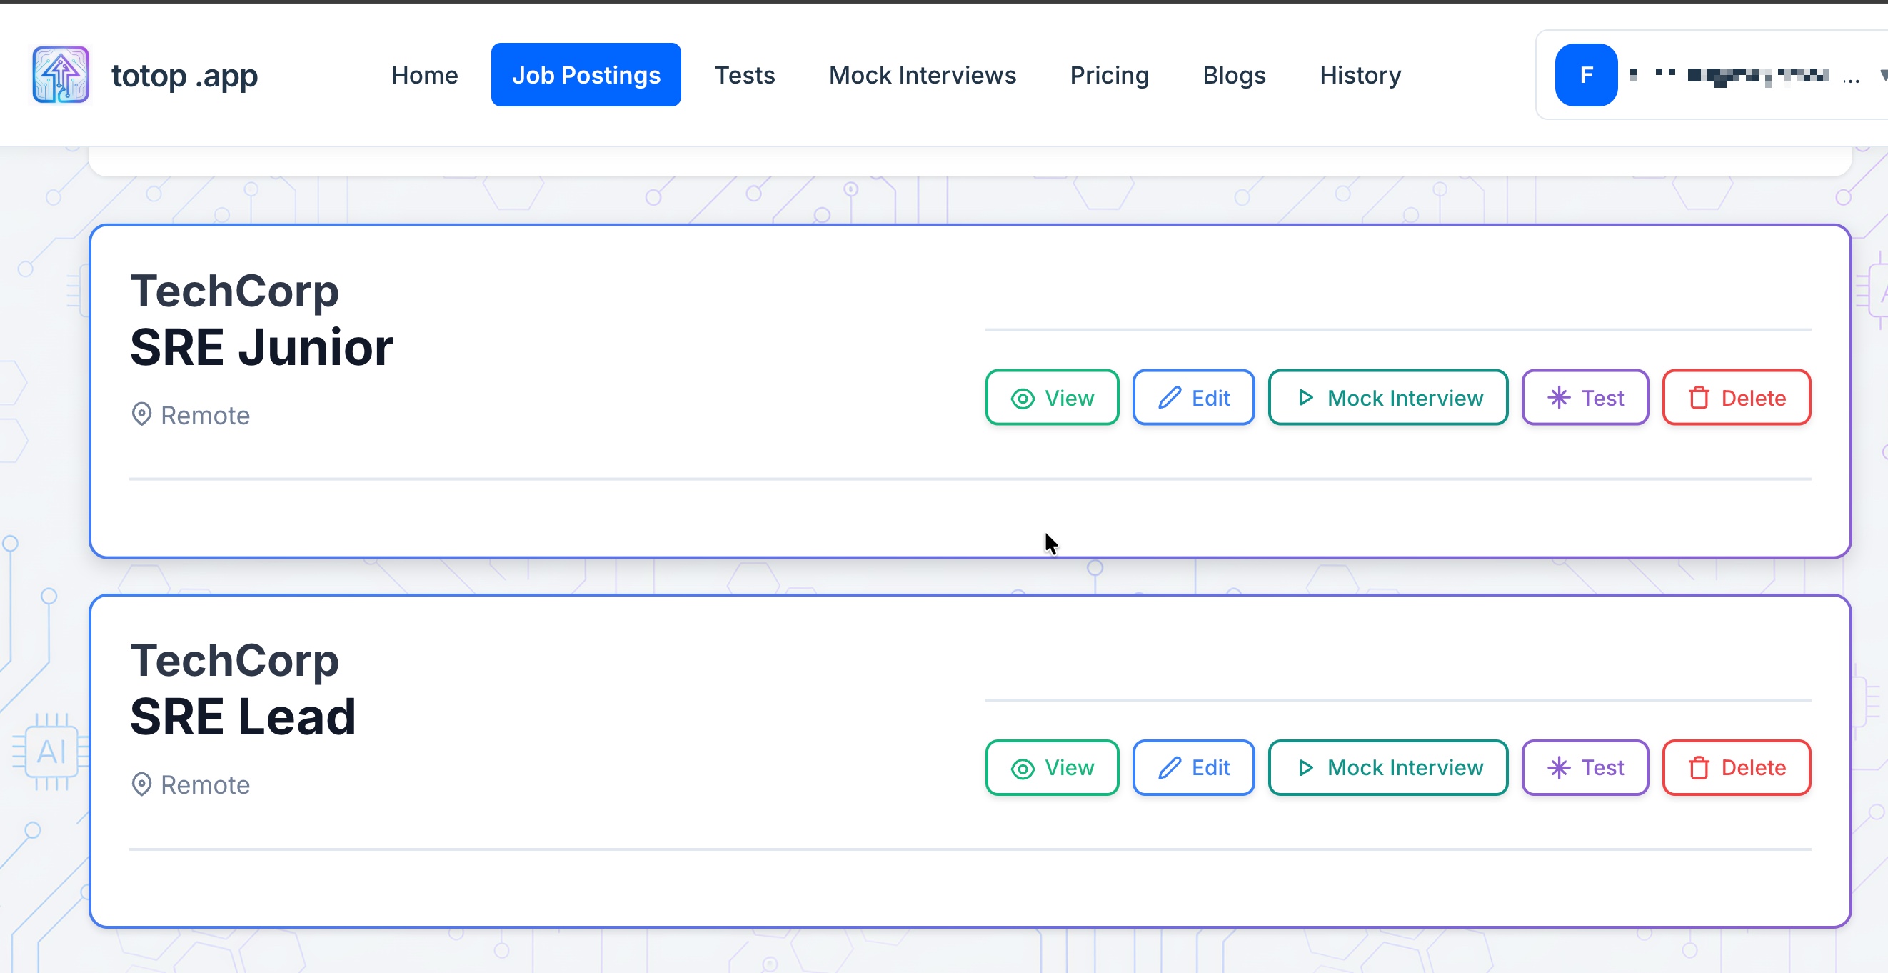Screen dimensions: 1888x973
Task: Click the Remote location pin on SRE Lead
Action: pos(141,784)
